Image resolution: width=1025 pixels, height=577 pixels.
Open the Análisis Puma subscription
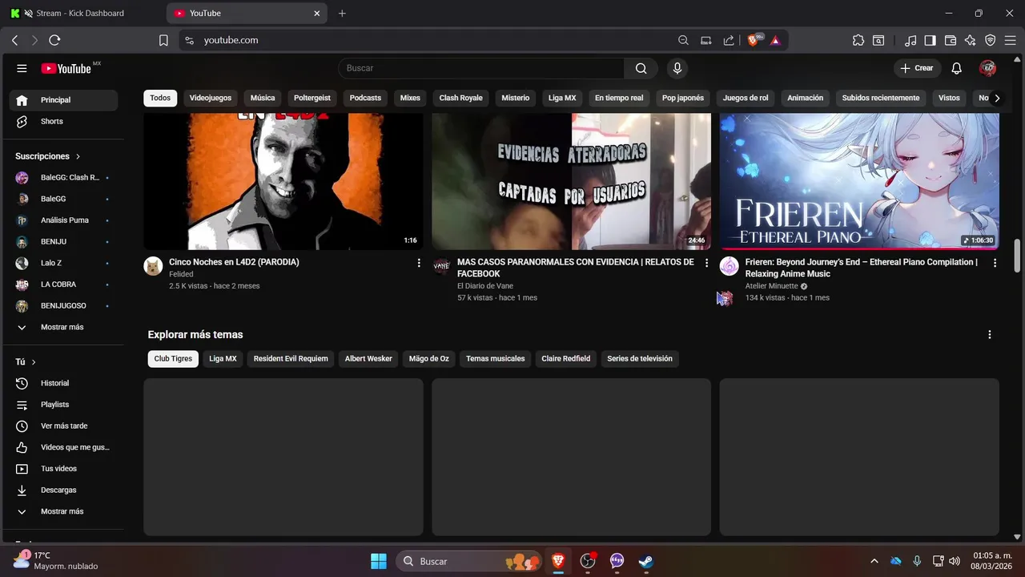tap(63, 220)
